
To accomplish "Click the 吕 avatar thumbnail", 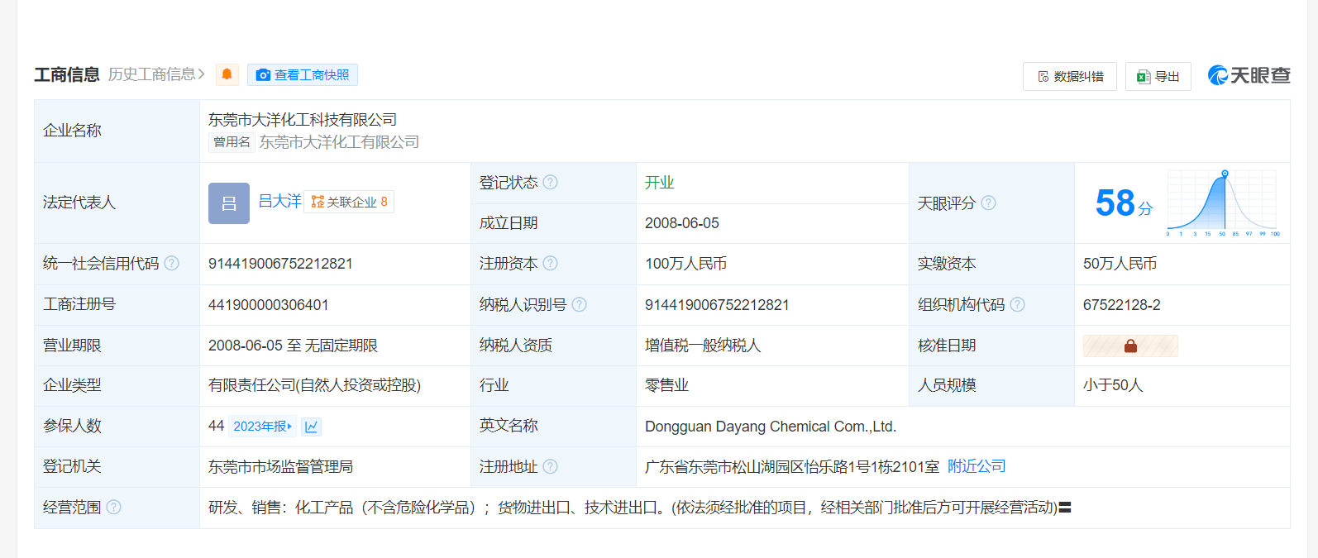I will (229, 203).
